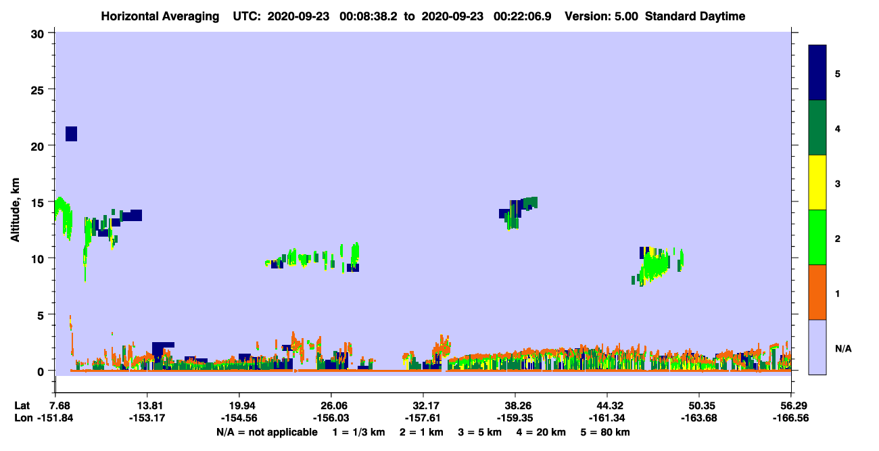This screenshot has width=879, height=451.
Task: Click the 'Lon' axis row label
Action: click(x=22, y=418)
